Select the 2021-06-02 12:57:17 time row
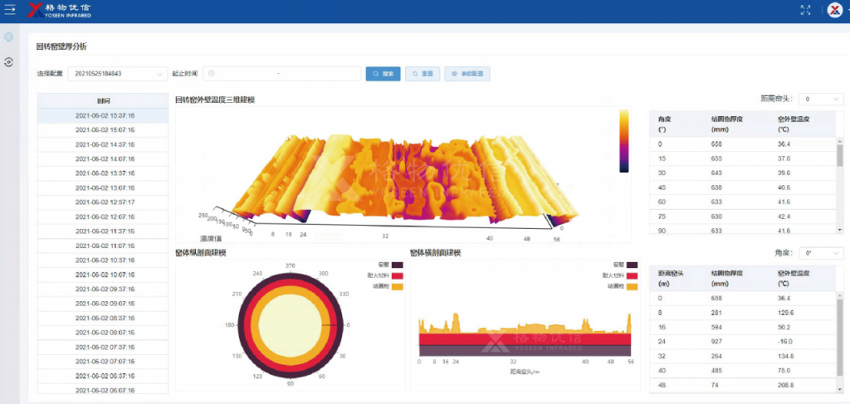Viewport: 850px width, 404px height. (104, 202)
